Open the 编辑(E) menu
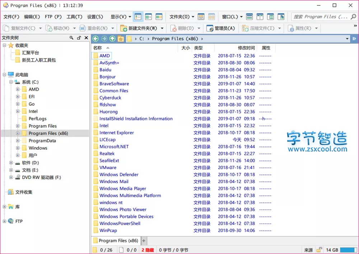 (32, 17)
